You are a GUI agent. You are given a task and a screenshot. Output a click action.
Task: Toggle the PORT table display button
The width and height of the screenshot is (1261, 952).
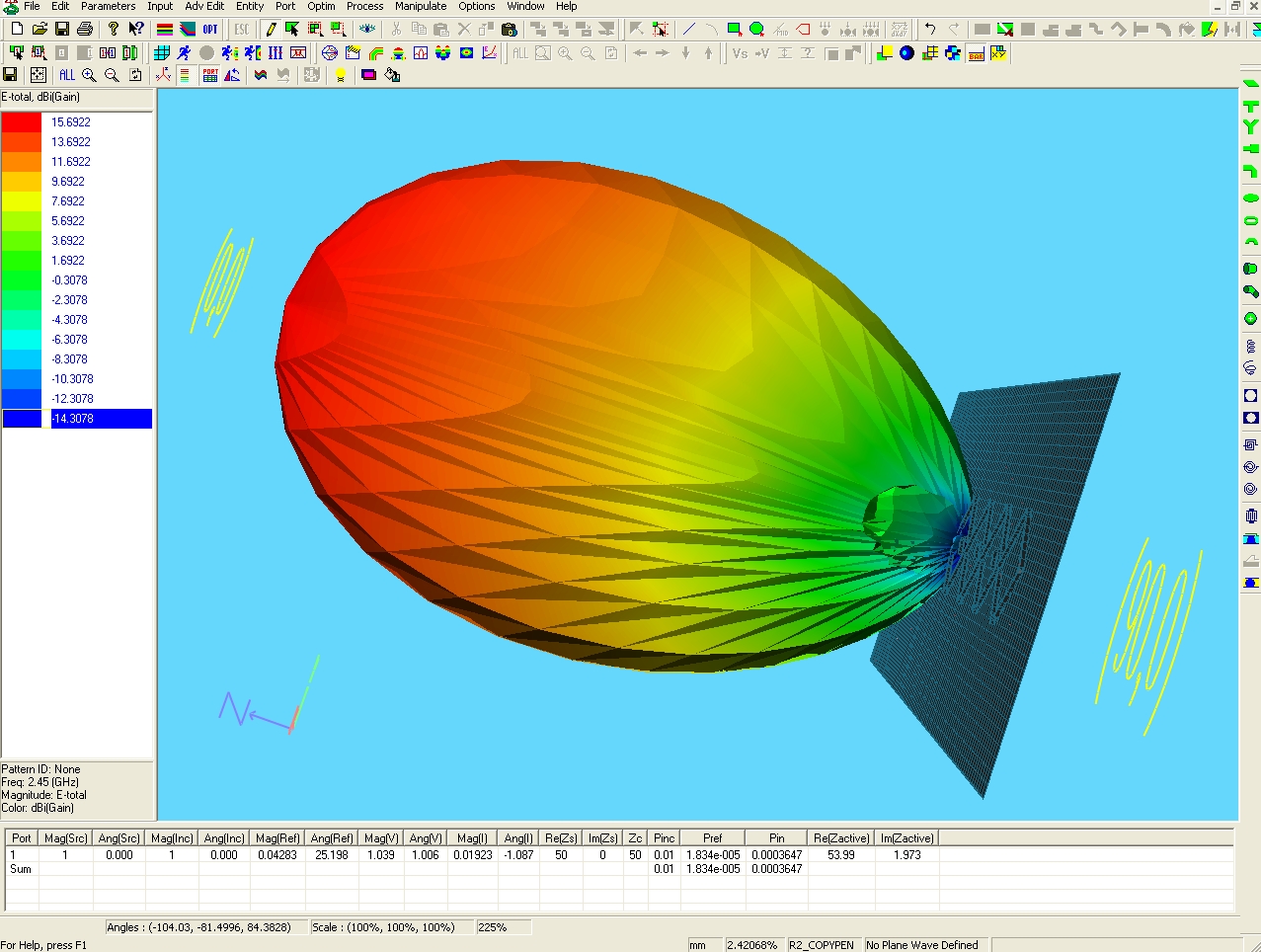click(210, 75)
